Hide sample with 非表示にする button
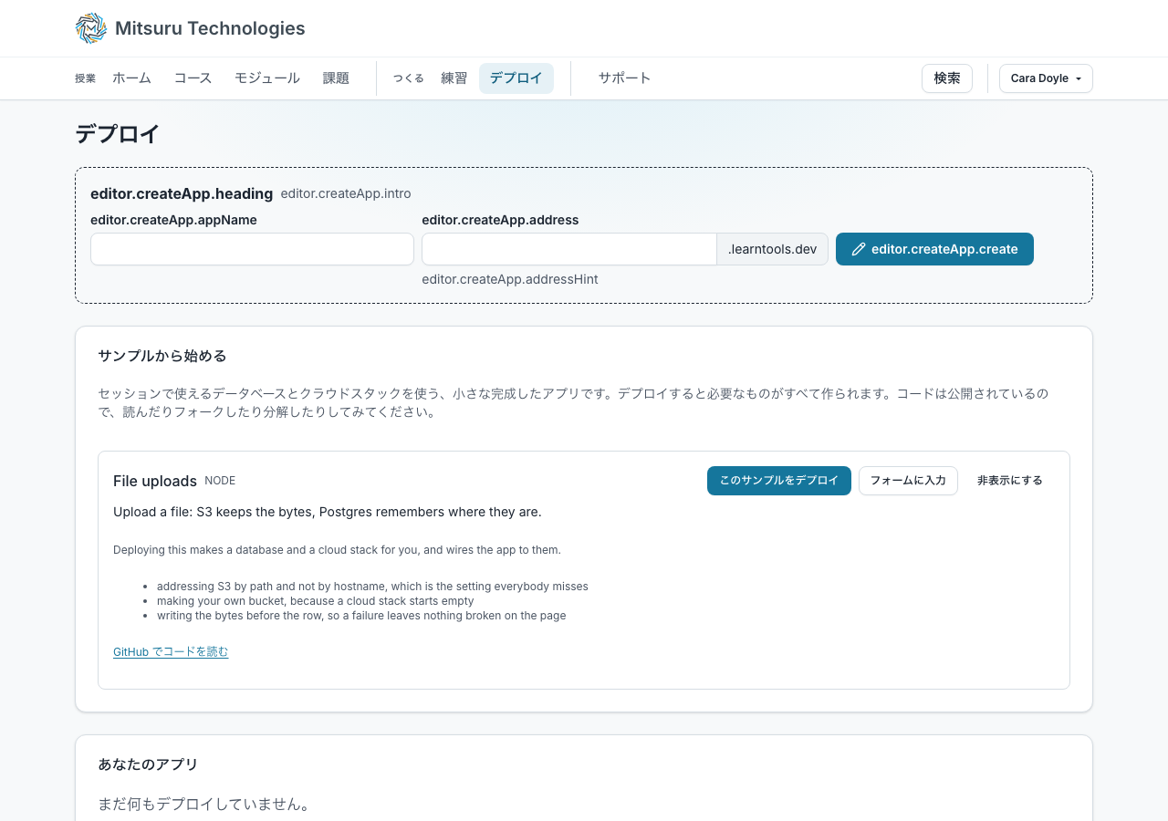The height and width of the screenshot is (821, 1168). 1010,481
